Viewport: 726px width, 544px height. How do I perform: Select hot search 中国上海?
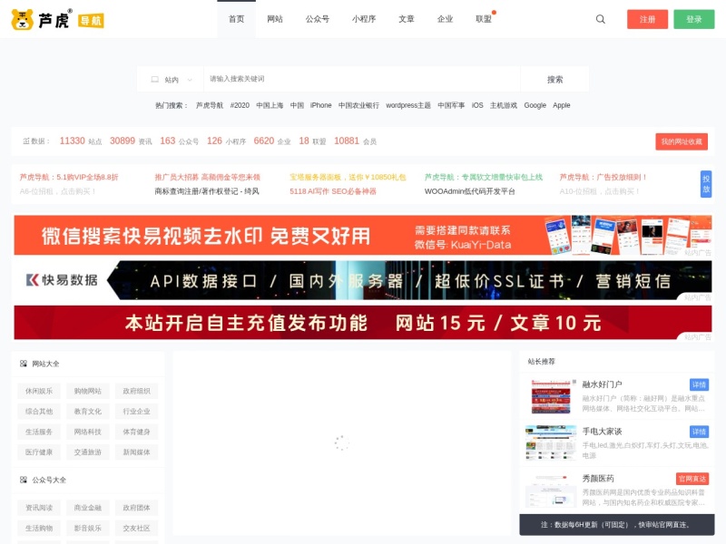[270, 105]
